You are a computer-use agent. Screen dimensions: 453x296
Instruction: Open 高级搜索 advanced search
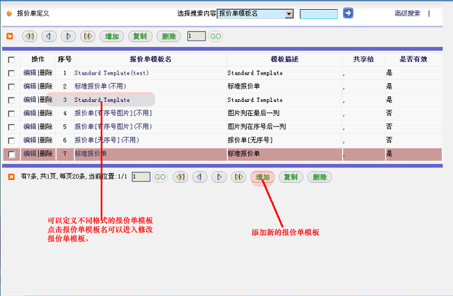coord(407,13)
